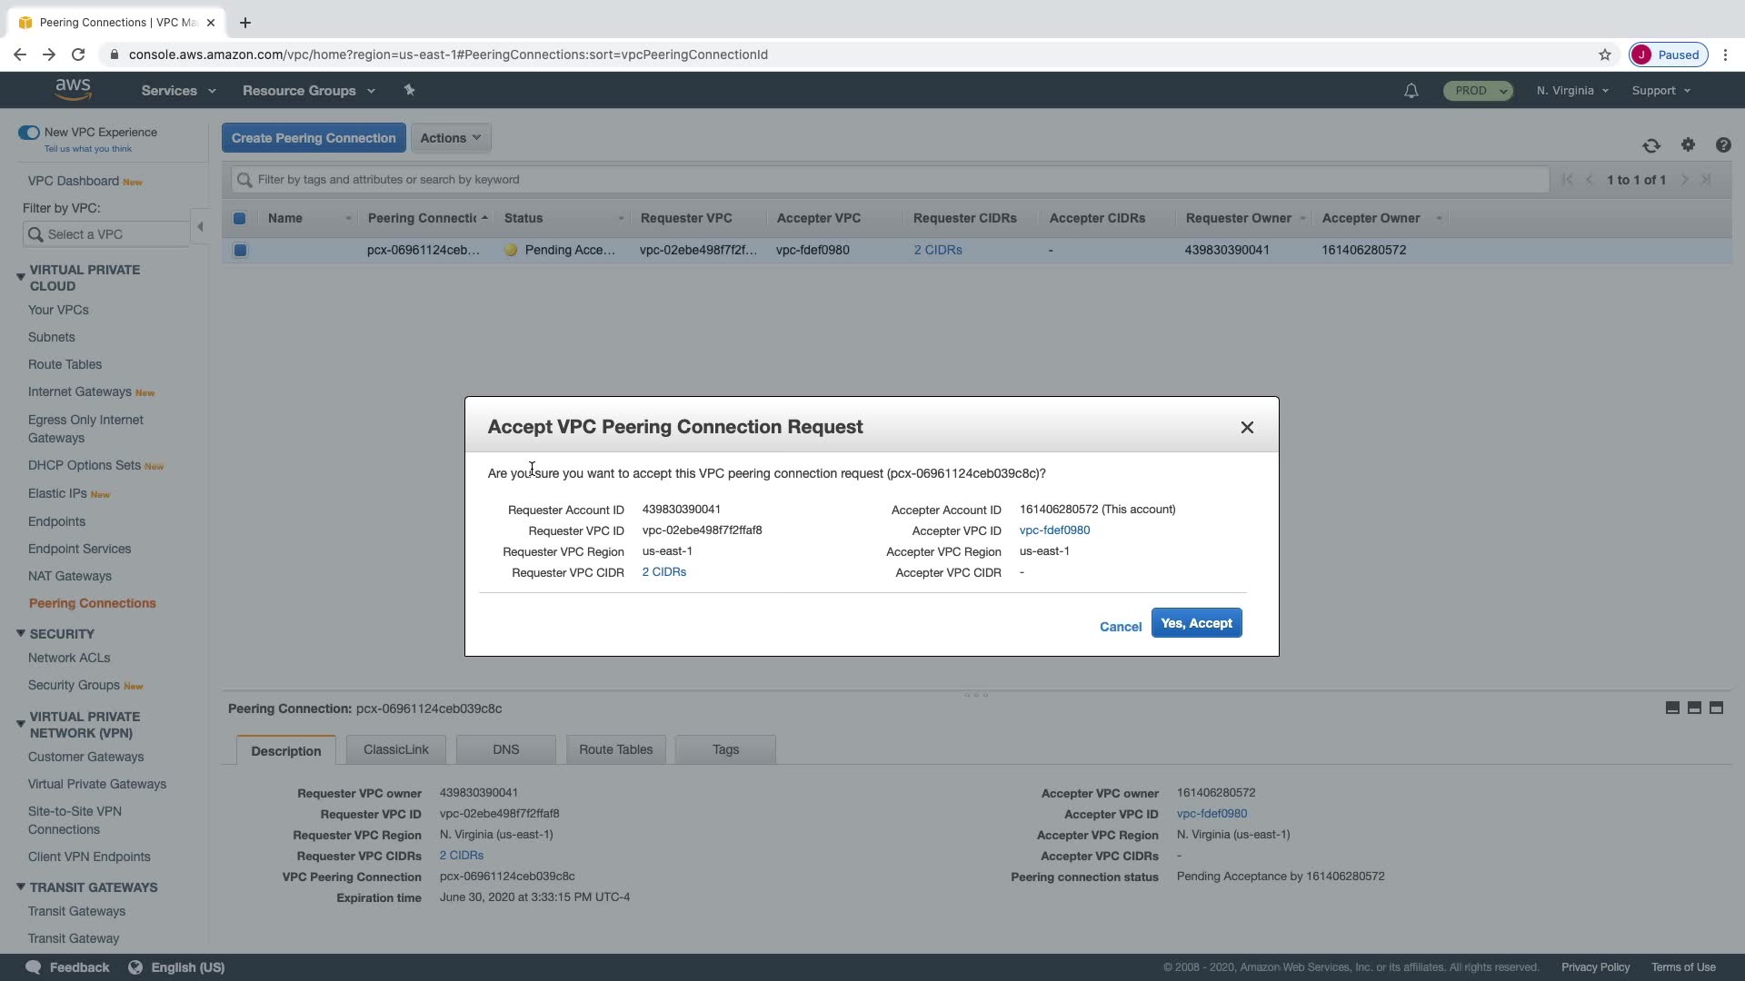Collapse the SECURITY sidebar section

(x=20, y=634)
